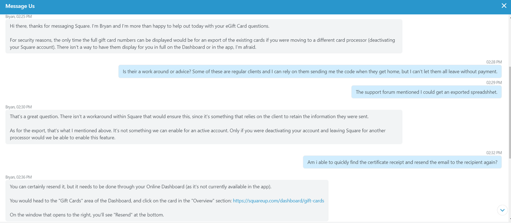Click the 02:28 PM timestamp

(x=494, y=62)
